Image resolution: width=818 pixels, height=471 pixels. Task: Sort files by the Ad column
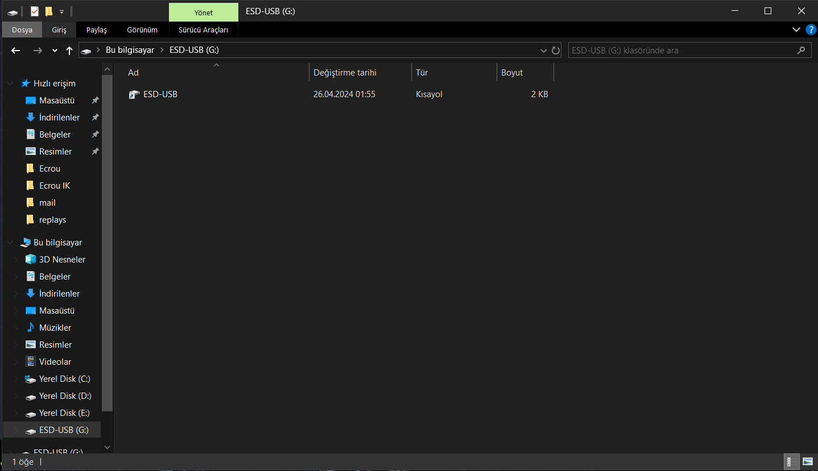[133, 73]
